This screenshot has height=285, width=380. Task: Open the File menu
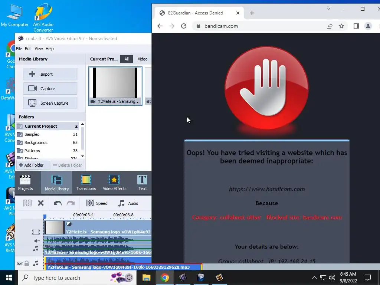pyautogui.click(x=19, y=49)
